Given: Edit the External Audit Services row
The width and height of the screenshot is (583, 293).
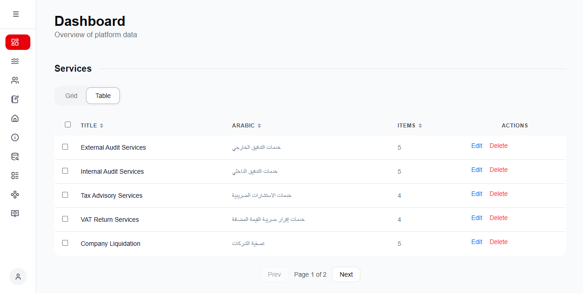Looking at the screenshot, I should click(477, 146).
